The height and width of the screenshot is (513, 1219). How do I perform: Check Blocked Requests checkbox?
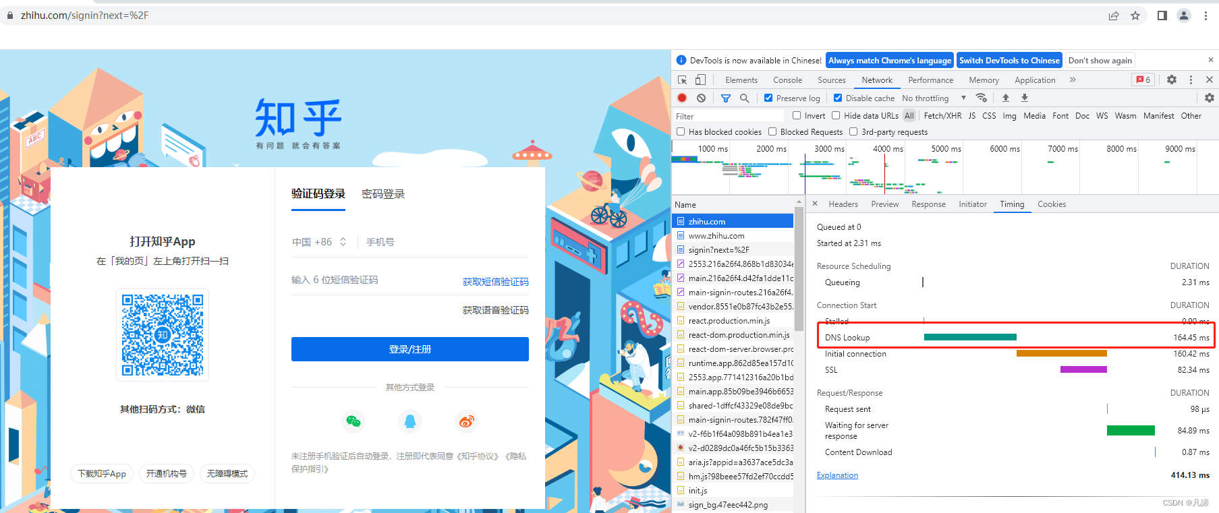click(772, 131)
